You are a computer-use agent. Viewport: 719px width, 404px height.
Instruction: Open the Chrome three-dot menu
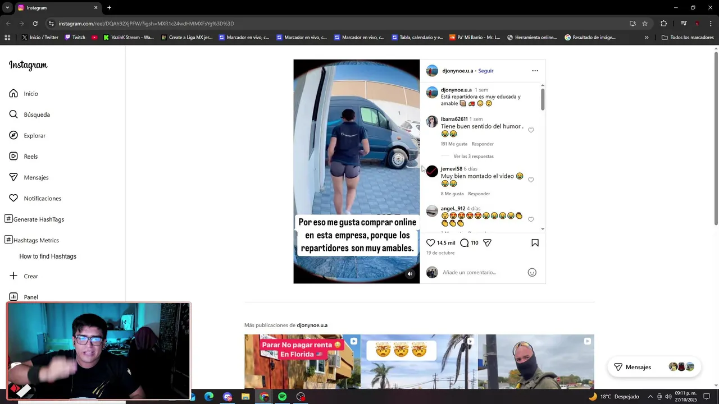pos(711,24)
